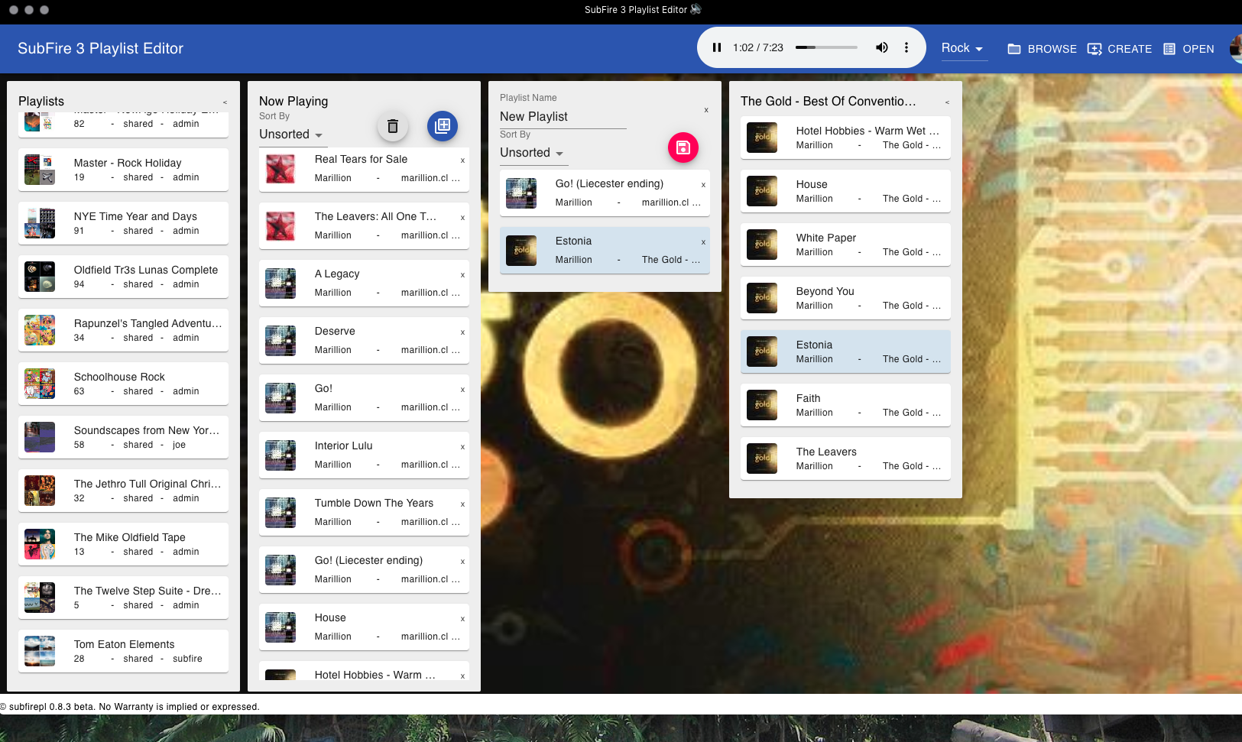Open the player's three-dot options menu

906,47
